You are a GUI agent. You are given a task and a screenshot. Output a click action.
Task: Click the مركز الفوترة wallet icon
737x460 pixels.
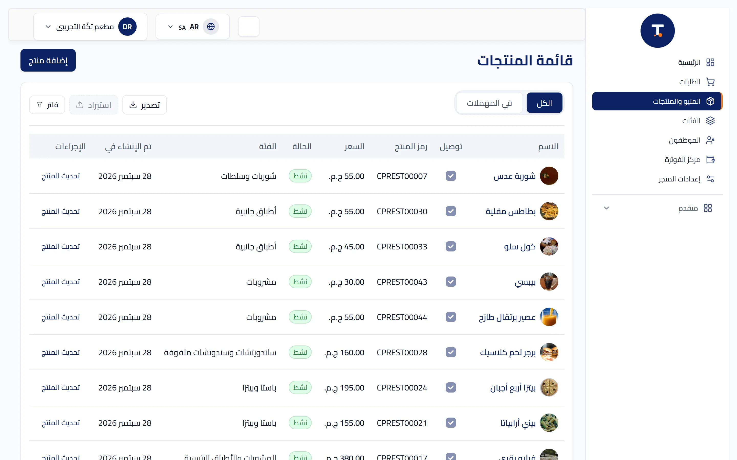pos(710,160)
